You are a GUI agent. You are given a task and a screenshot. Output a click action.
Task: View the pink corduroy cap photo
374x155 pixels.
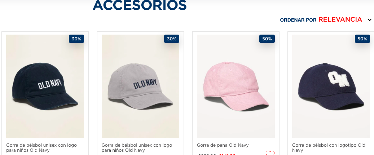coord(236,86)
